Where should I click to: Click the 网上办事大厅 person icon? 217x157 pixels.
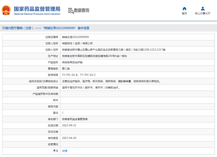203,9
